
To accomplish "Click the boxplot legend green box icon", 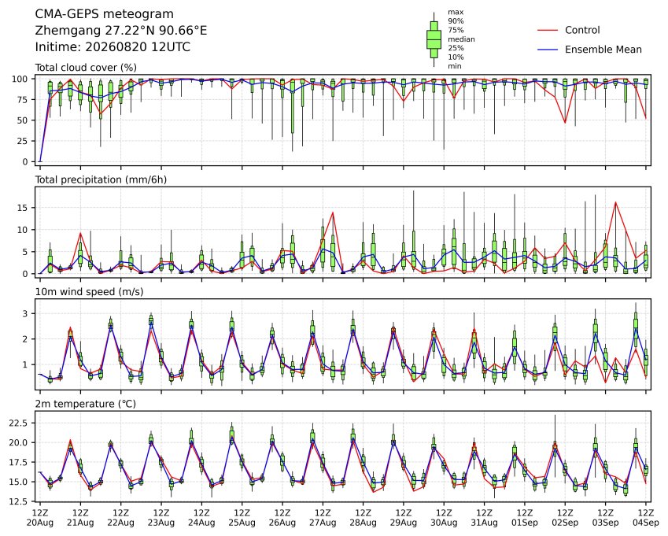I will [434, 39].
